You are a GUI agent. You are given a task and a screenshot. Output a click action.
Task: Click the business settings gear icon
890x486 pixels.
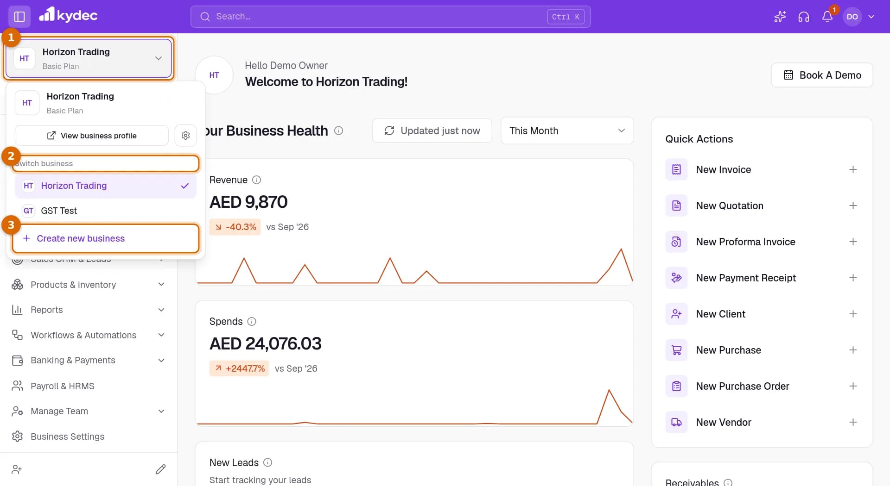click(185, 136)
